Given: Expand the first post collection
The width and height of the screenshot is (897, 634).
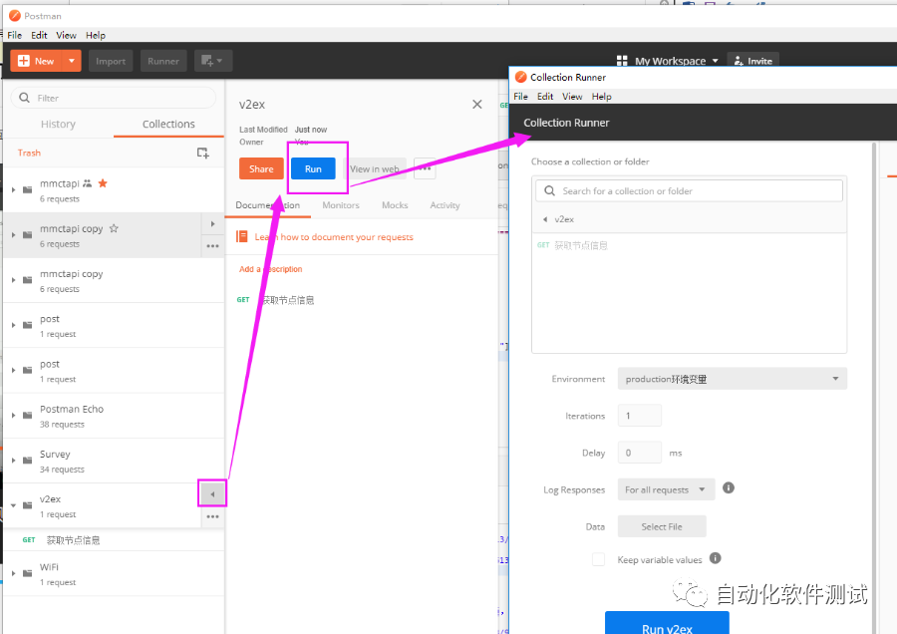Looking at the screenshot, I should click(x=13, y=325).
